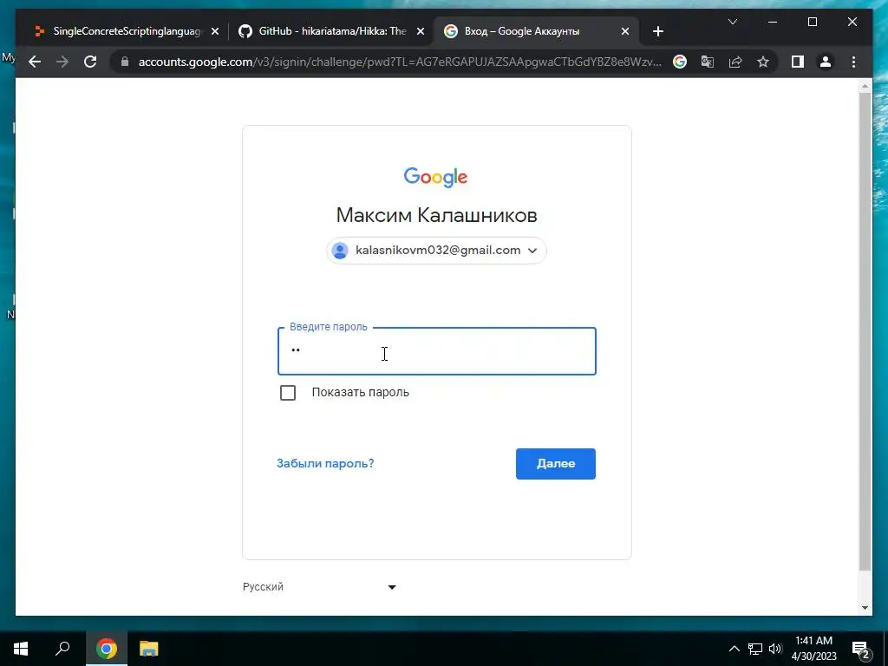
Task: Click the address bar URL
Action: pyautogui.click(x=399, y=62)
